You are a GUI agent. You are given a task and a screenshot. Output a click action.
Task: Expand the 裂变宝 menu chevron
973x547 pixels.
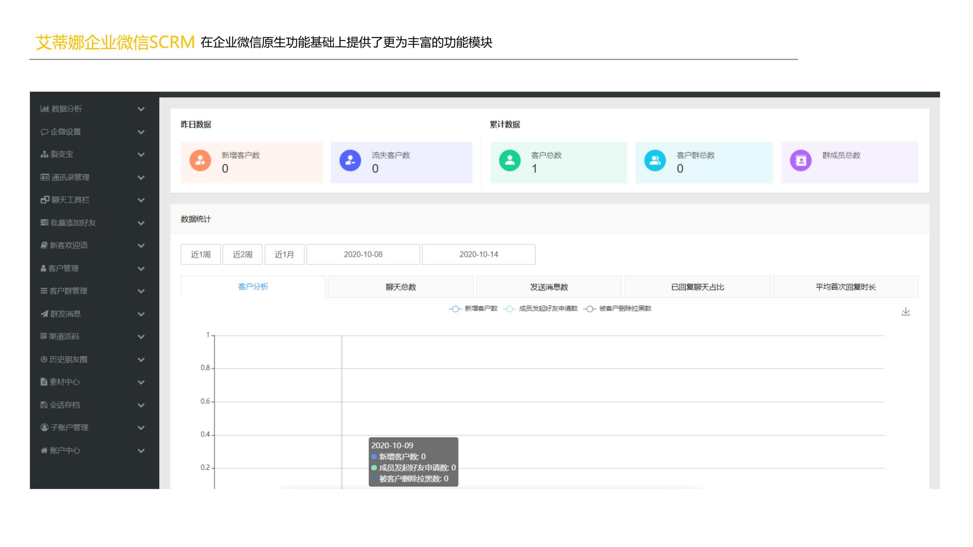141,155
